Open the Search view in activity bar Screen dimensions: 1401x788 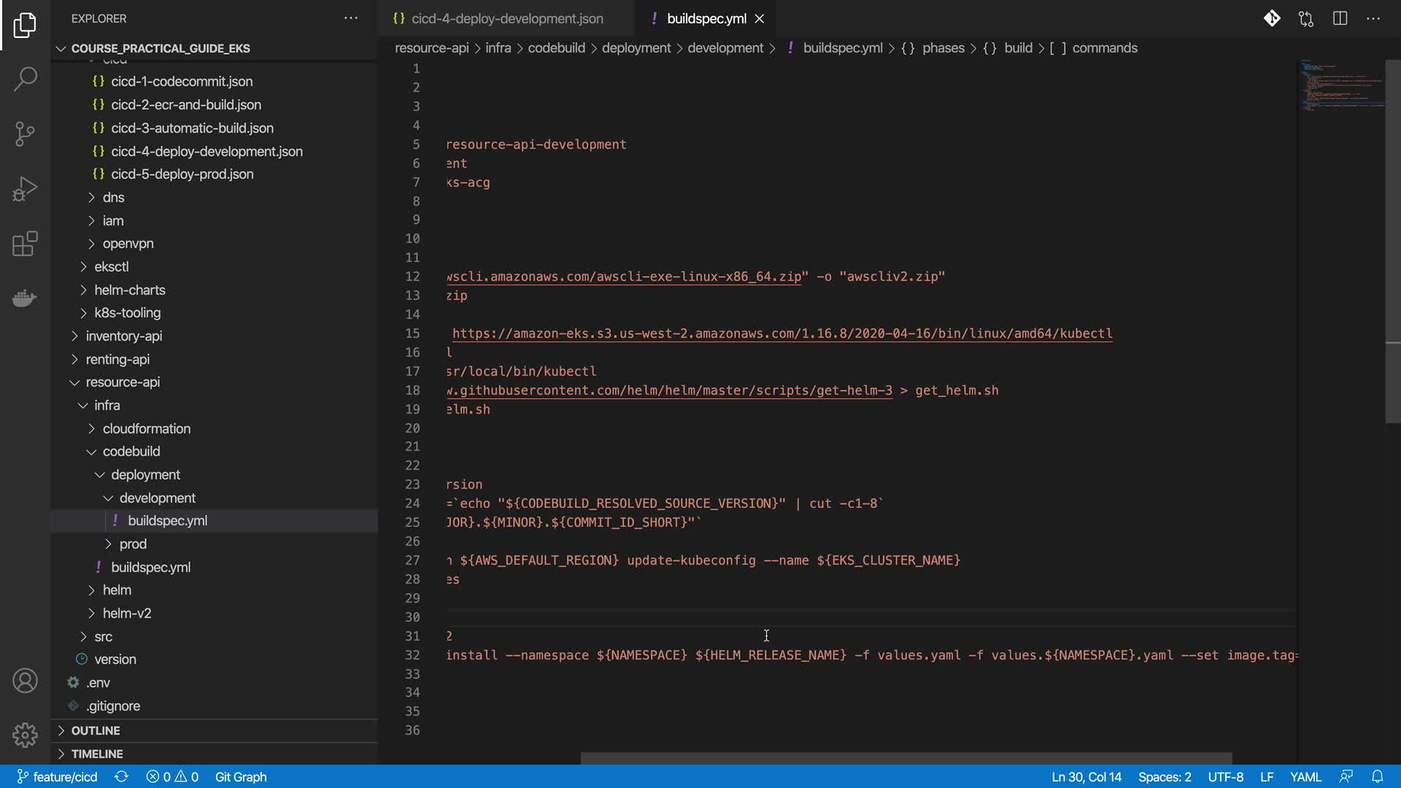tap(25, 79)
